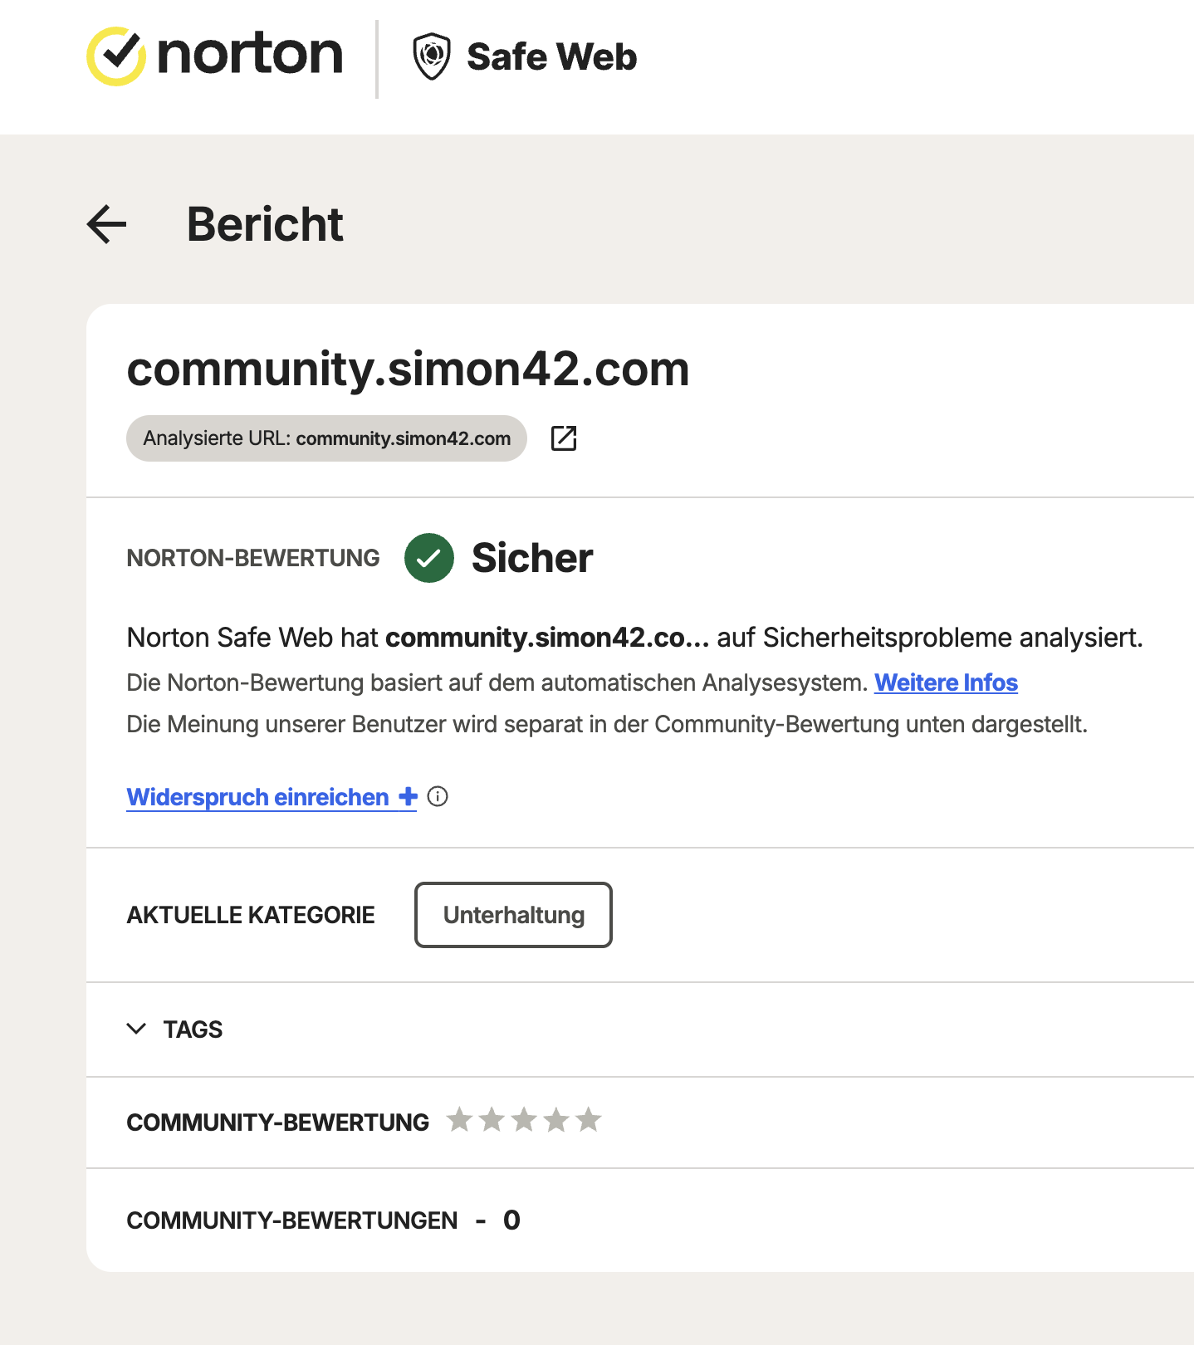The height and width of the screenshot is (1345, 1194).
Task: Click the green Sicher checkmark badge
Action: pyautogui.click(x=429, y=558)
